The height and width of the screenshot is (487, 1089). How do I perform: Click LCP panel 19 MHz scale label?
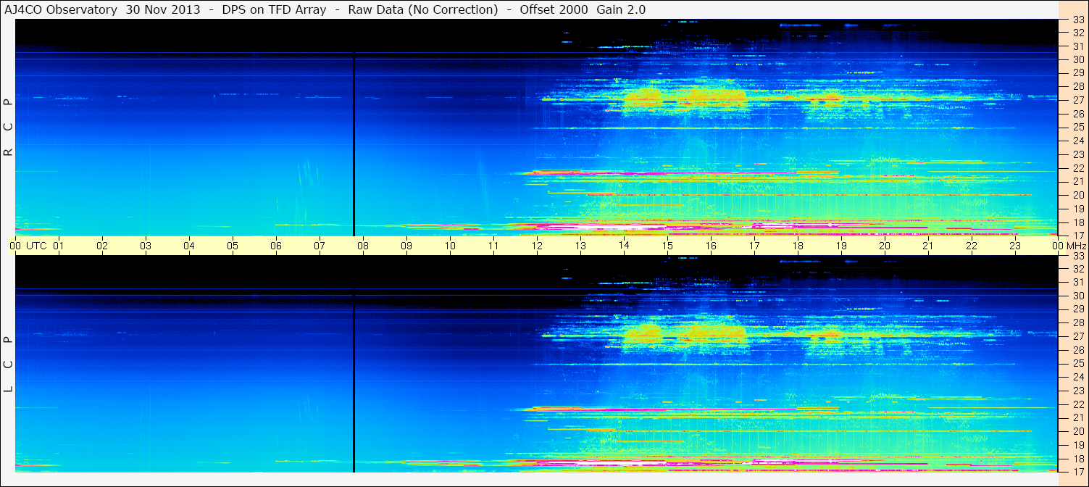(x=1078, y=445)
